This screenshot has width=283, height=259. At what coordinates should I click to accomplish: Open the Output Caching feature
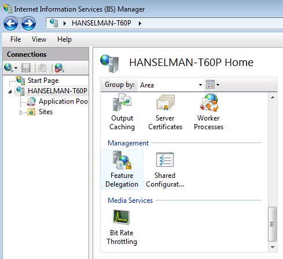[122, 112]
